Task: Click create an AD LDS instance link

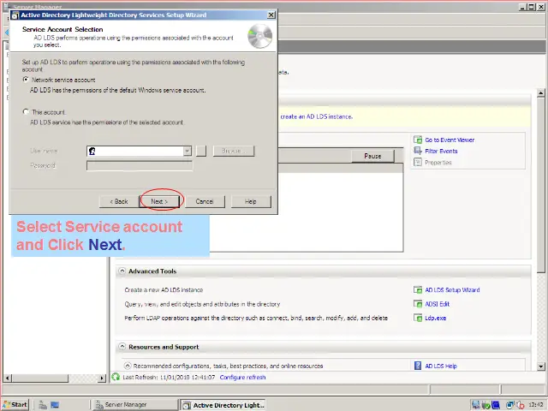Action: tap(316, 116)
